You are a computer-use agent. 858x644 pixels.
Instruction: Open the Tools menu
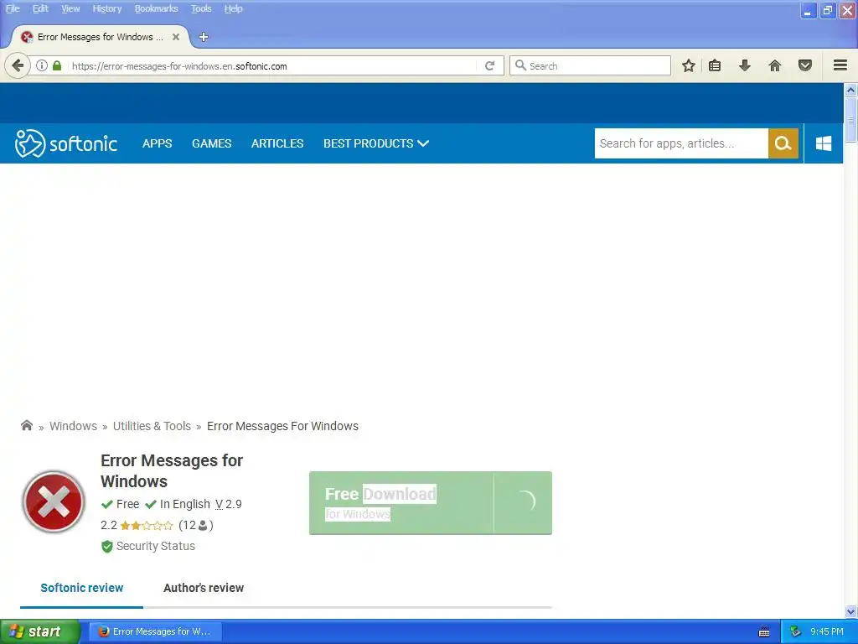pos(201,8)
